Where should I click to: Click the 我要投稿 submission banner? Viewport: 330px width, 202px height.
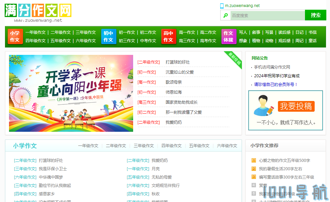click(x=285, y=110)
